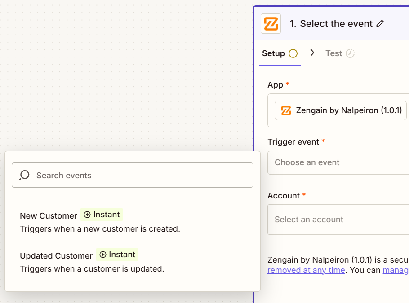The height and width of the screenshot is (303, 409).
Task: Click the Instant bolt icon for Updated Customer
Action: [103, 255]
